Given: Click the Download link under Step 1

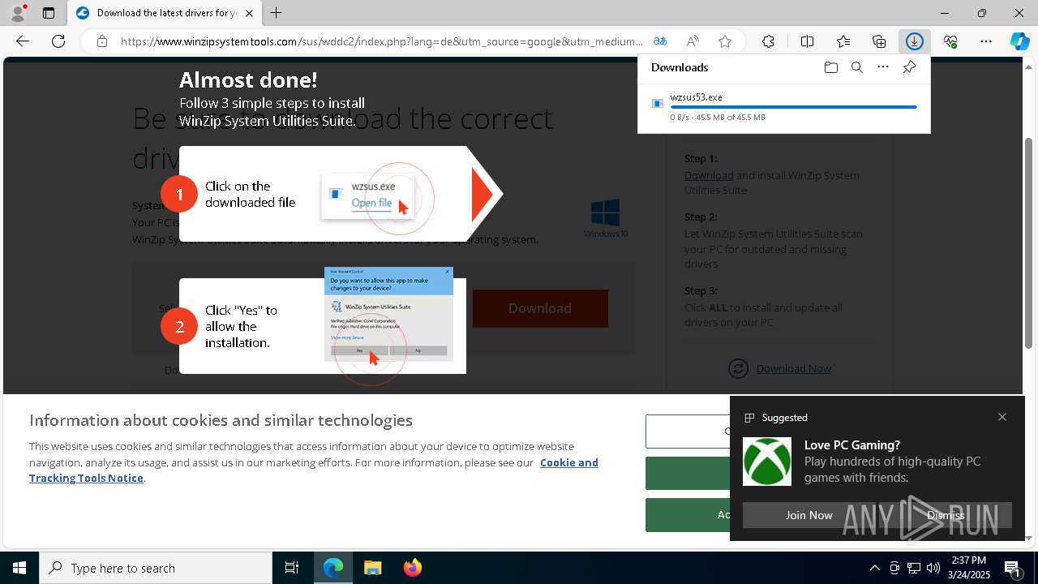Looking at the screenshot, I should pos(709,175).
